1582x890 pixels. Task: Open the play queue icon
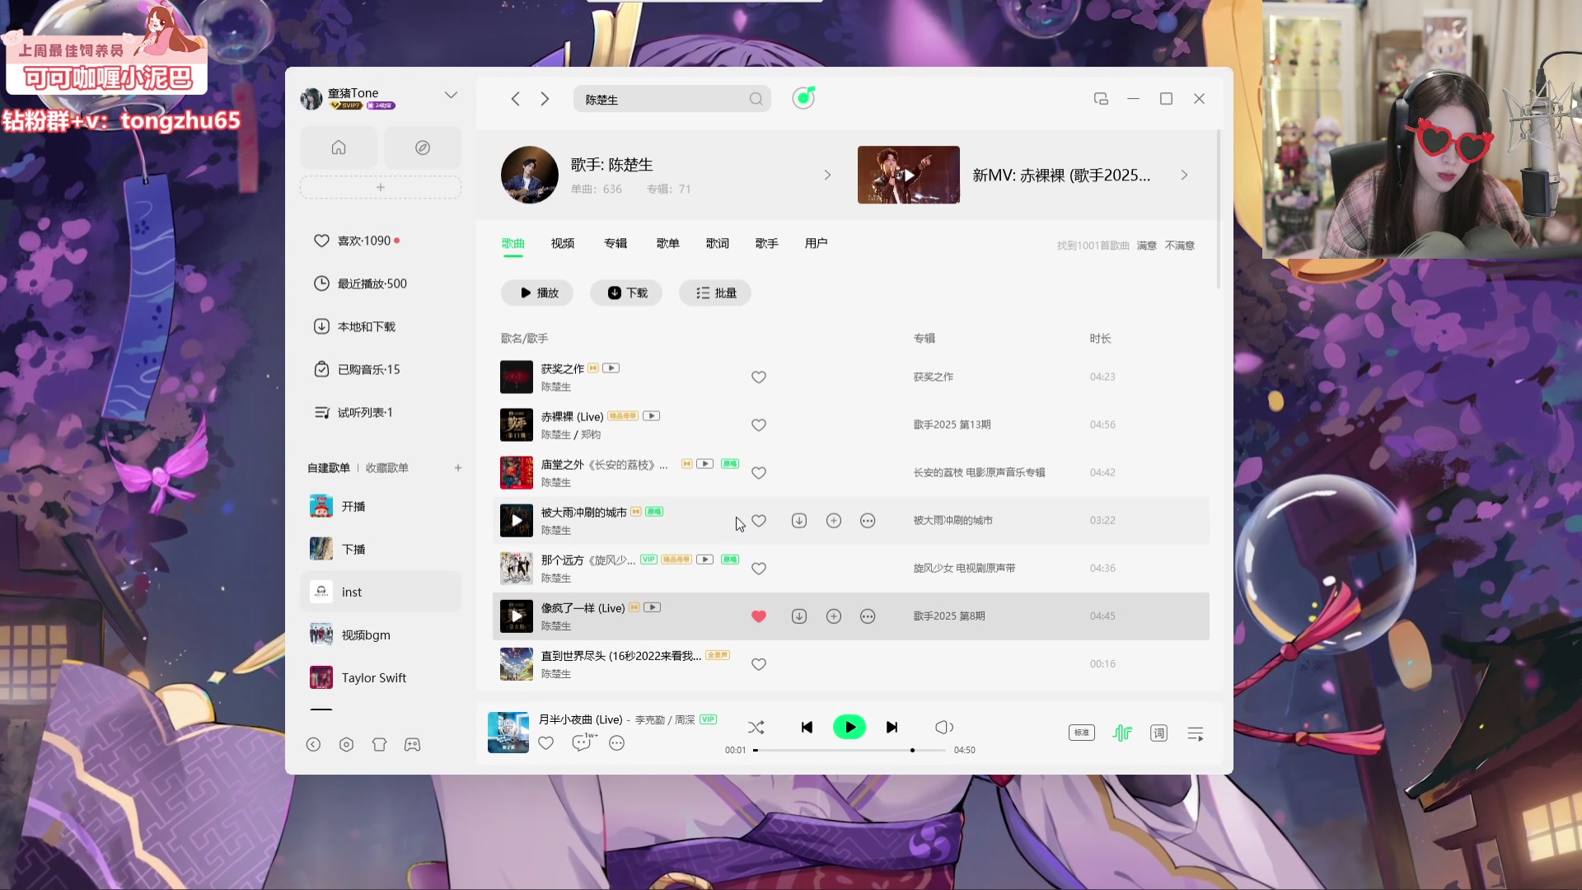[x=1196, y=733]
